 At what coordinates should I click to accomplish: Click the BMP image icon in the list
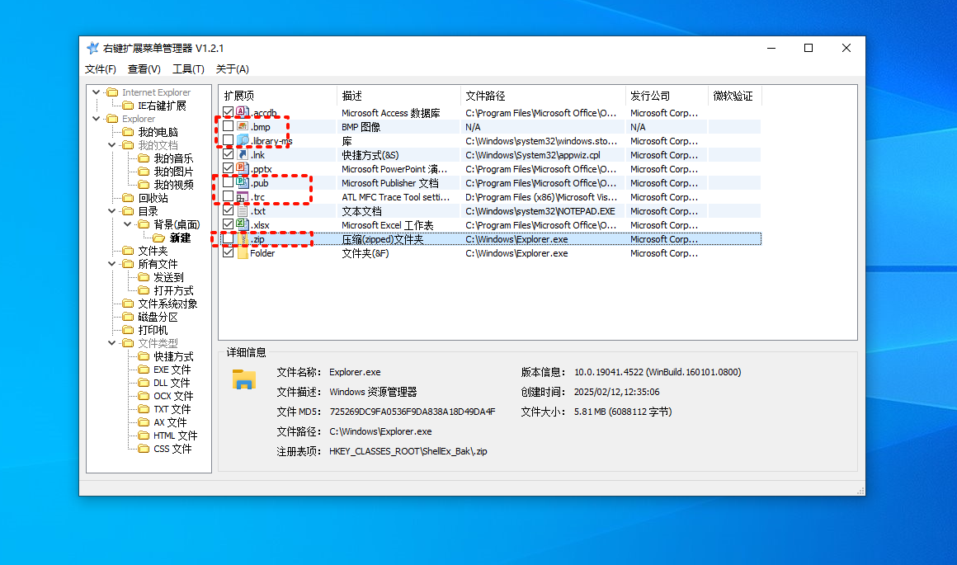[240, 127]
